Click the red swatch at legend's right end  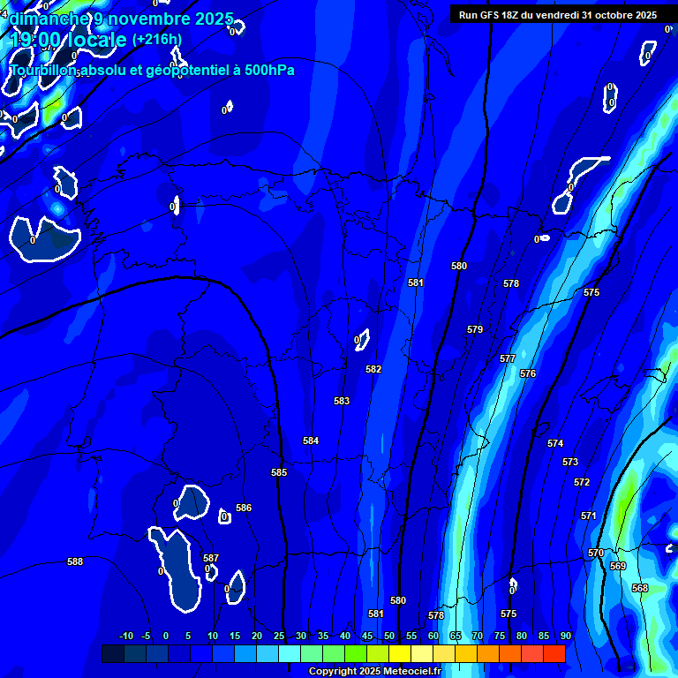coord(554,653)
